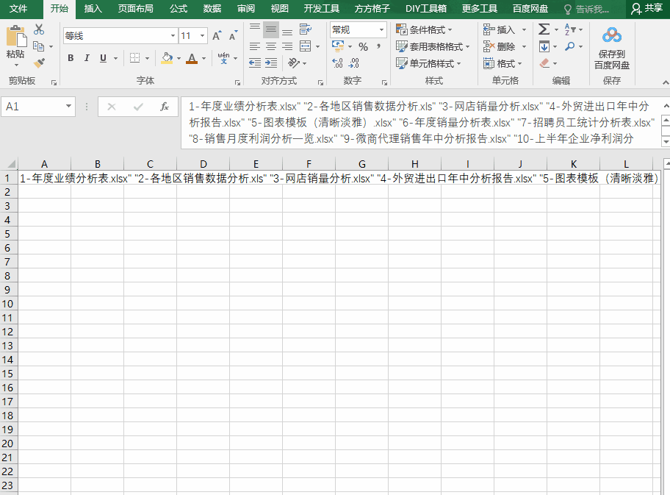Open 字体 font settings dialog launcher

237,82
